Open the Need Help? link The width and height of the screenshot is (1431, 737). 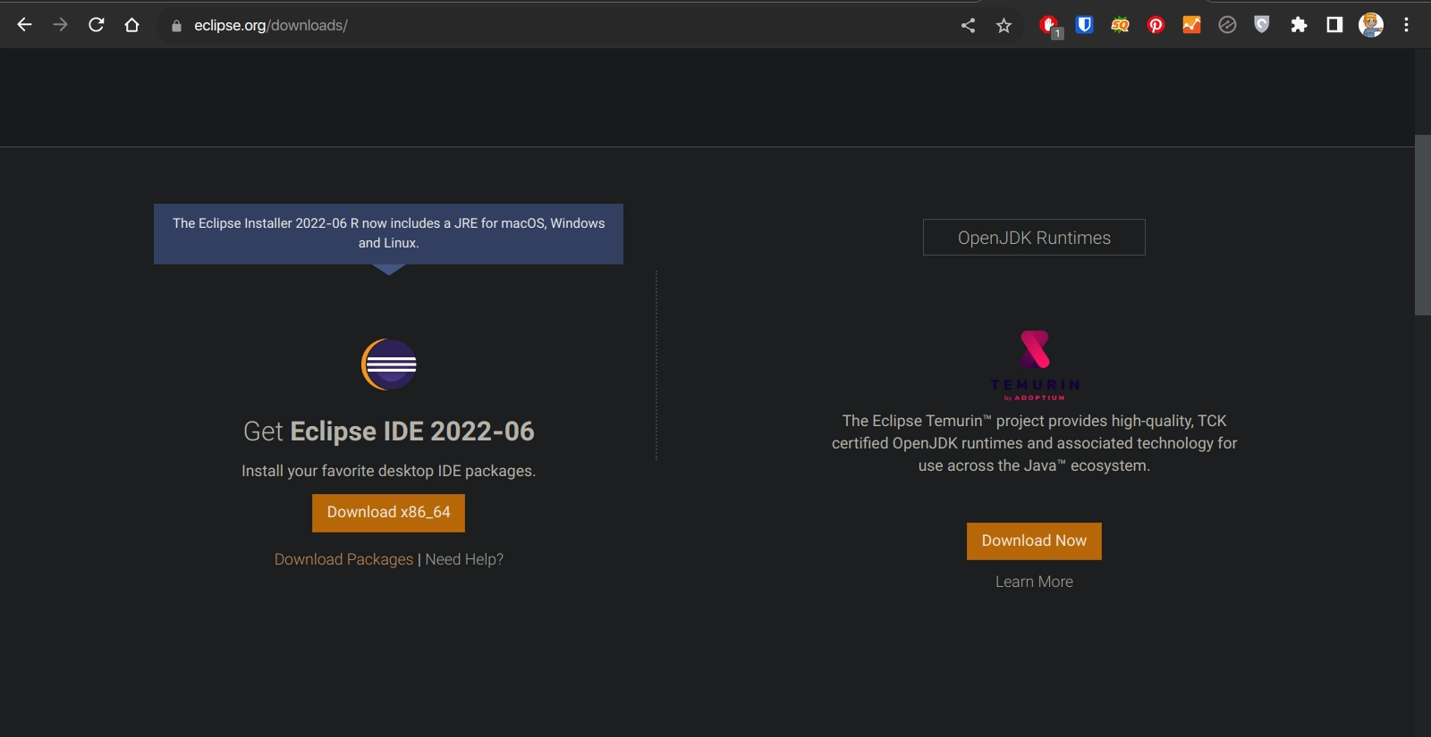tap(464, 559)
